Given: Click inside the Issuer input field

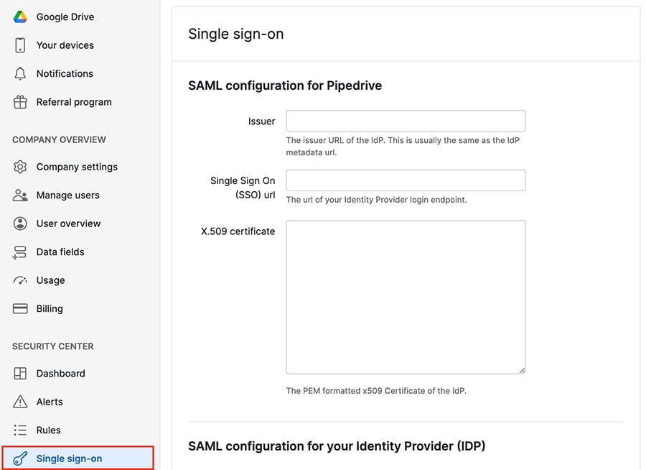Looking at the screenshot, I should pos(405,121).
